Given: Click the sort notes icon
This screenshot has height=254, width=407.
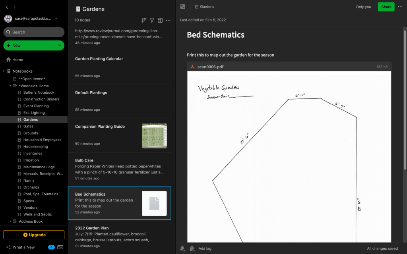Looking at the screenshot, I should pos(144,20).
